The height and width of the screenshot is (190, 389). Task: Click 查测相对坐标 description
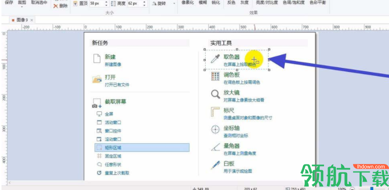pyautogui.click(x=236, y=136)
